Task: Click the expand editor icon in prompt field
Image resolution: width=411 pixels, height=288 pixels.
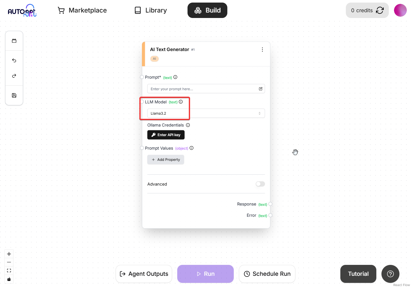Action: [x=260, y=89]
